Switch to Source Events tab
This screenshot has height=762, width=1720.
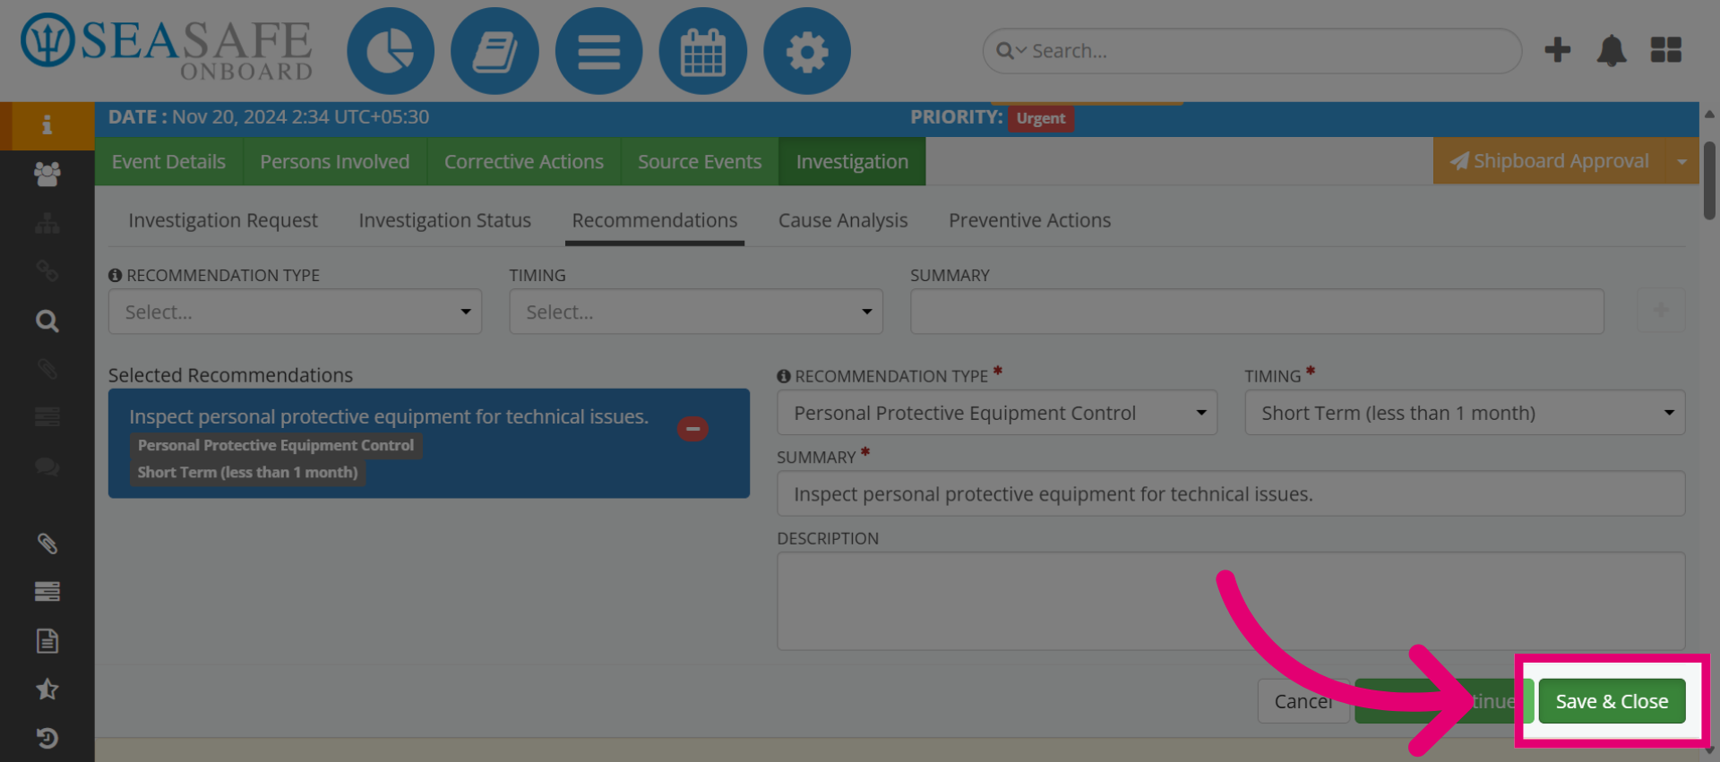(700, 161)
